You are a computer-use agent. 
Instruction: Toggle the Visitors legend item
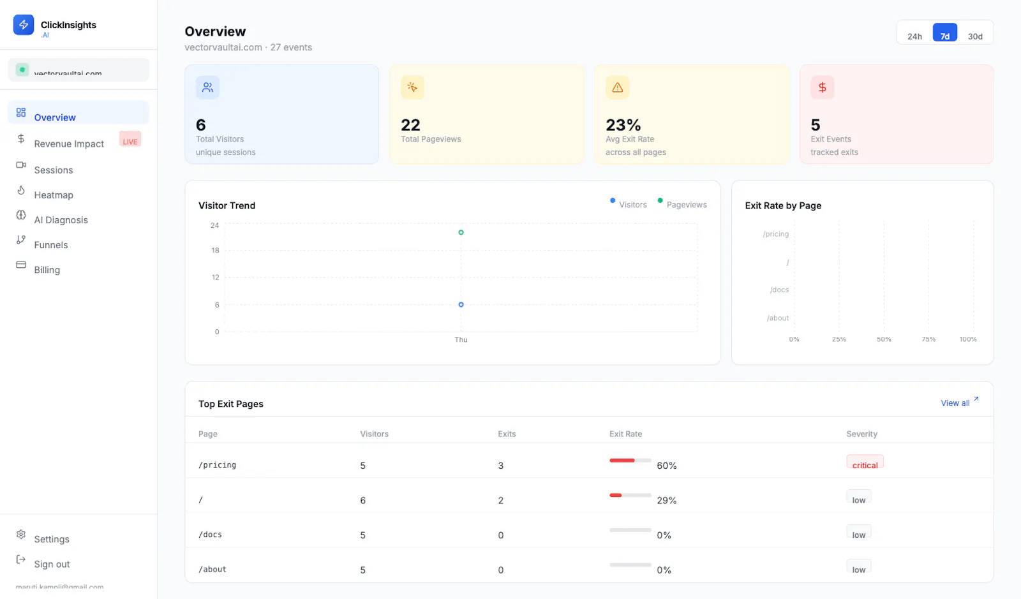pyautogui.click(x=629, y=204)
